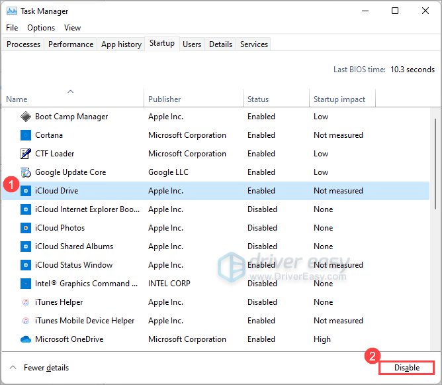442x385 pixels.
Task: Click None impact of iCloud Shared Albums
Action: point(324,247)
